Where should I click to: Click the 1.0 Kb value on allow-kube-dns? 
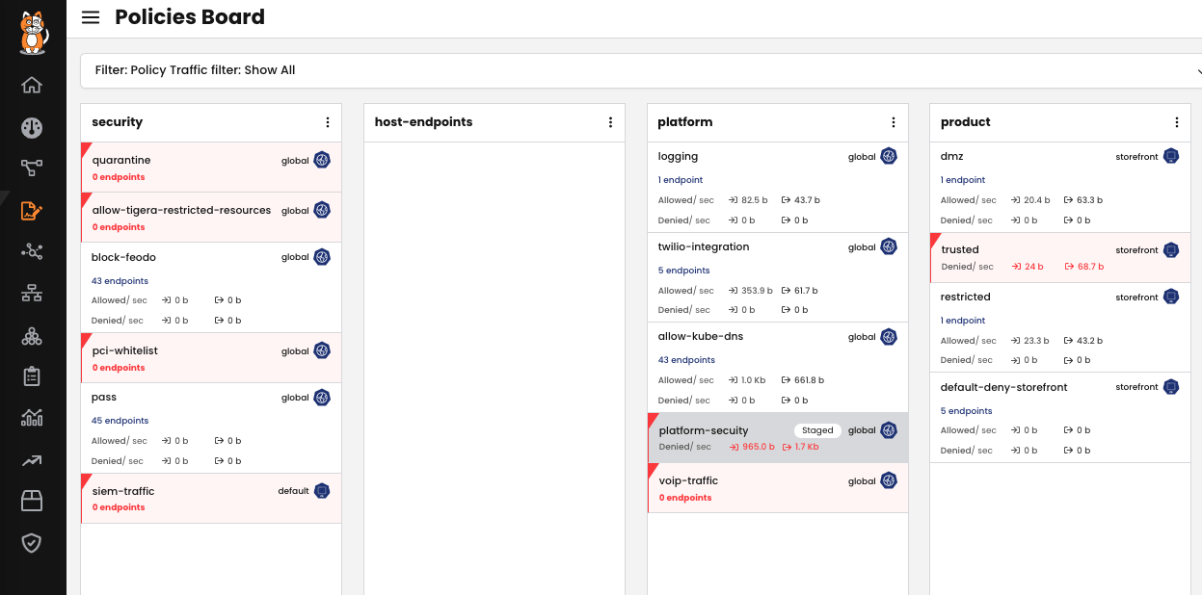click(753, 380)
